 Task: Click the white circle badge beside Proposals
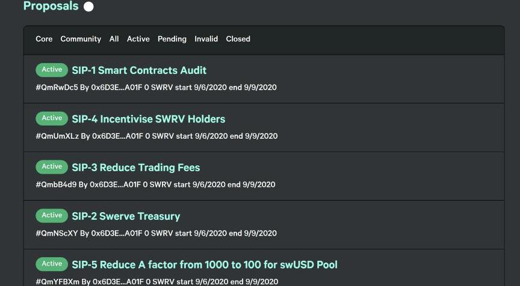88,7
